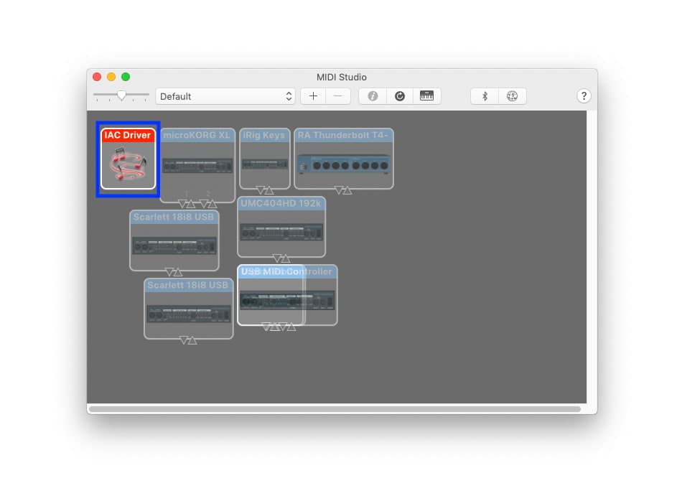This screenshot has width=677, height=496.
Task: Adjust the icon size slider
Action: [122, 94]
